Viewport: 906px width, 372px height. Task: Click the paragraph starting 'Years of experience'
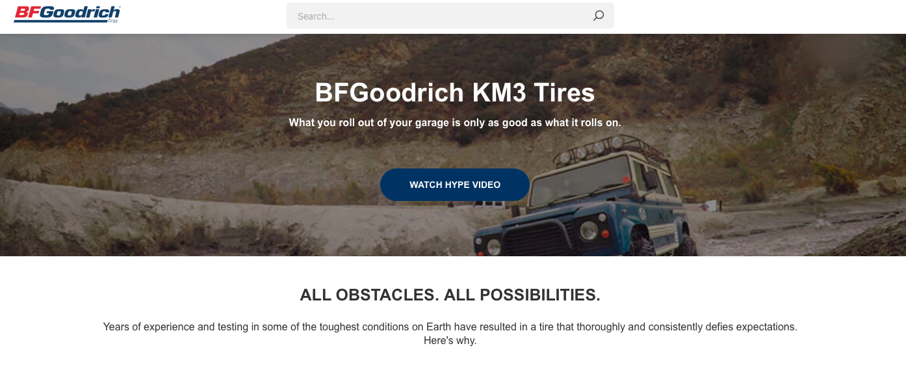tap(450, 333)
